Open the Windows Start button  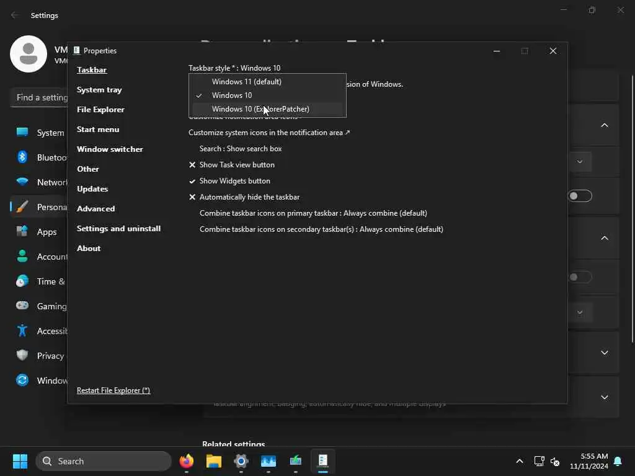(20, 461)
